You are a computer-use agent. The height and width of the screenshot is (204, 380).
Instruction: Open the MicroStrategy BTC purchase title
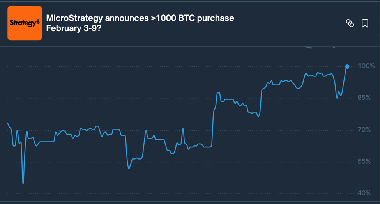click(140, 18)
